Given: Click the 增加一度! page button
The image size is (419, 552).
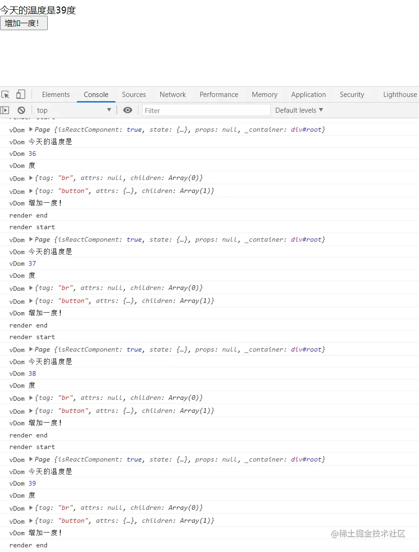Looking at the screenshot, I should (x=24, y=23).
